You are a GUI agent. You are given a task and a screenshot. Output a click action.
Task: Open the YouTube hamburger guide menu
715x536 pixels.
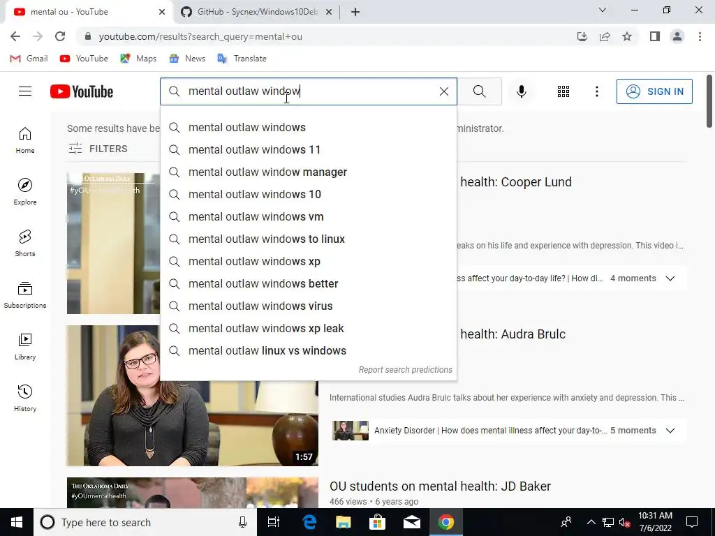(x=25, y=91)
